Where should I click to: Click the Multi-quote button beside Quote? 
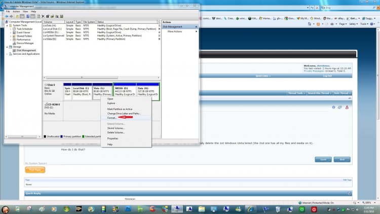tap(342, 159)
